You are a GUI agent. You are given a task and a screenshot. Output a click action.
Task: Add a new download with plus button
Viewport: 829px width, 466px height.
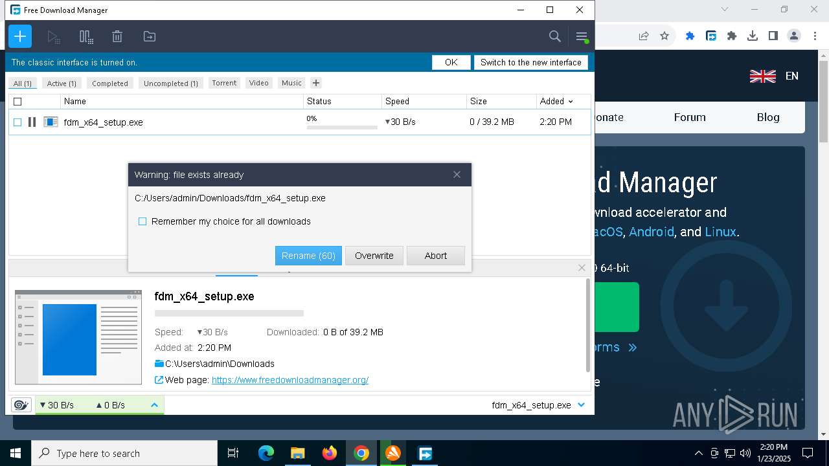20,36
